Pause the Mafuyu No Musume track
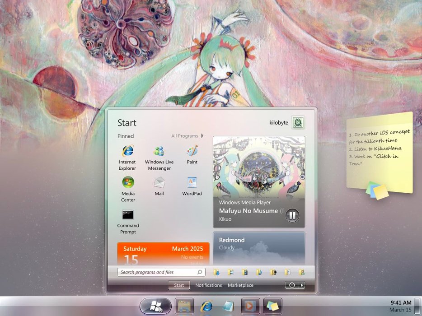 pyautogui.click(x=292, y=215)
